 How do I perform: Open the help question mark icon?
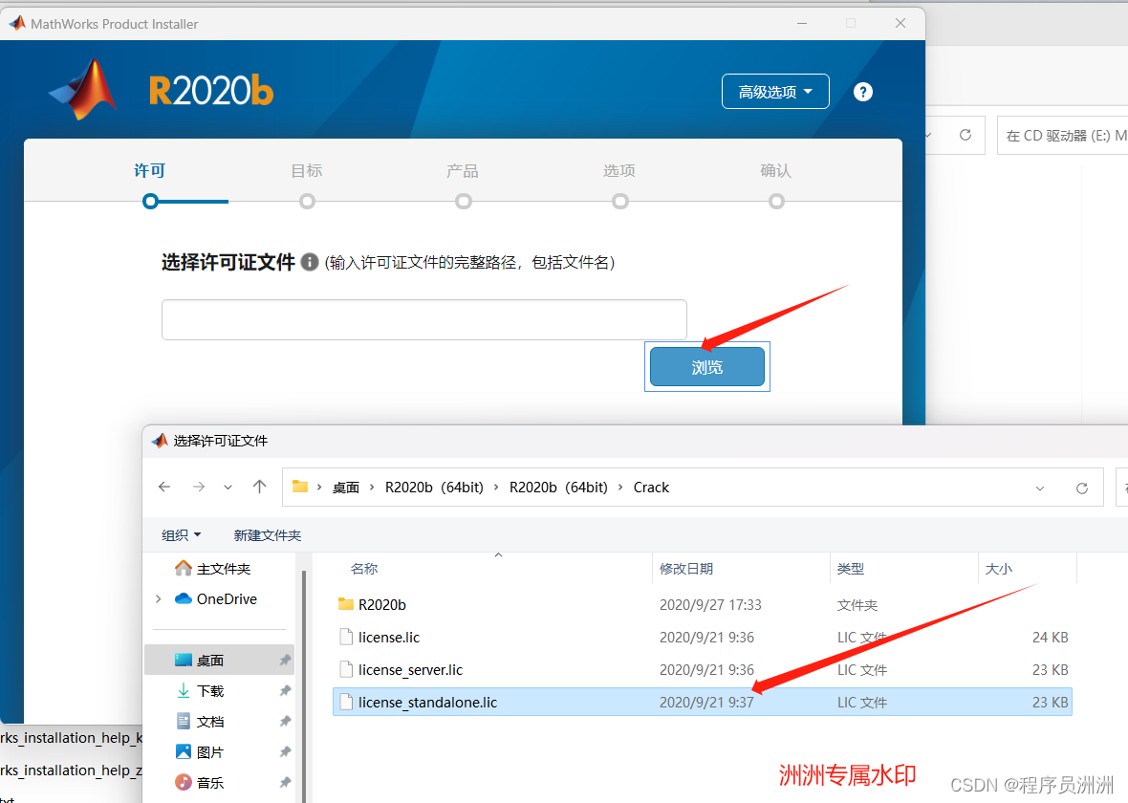[862, 92]
